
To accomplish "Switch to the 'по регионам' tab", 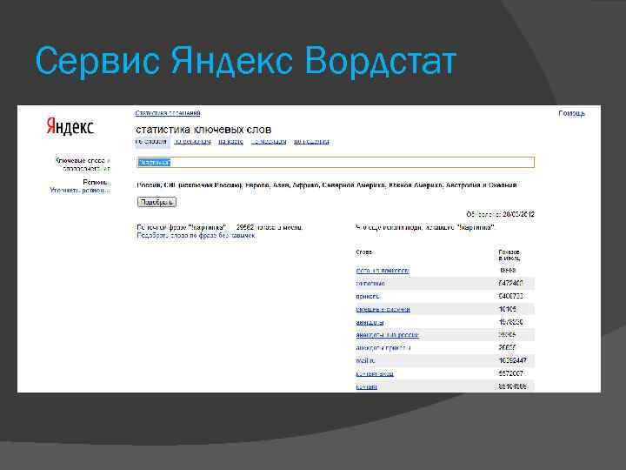I will pyautogui.click(x=192, y=142).
